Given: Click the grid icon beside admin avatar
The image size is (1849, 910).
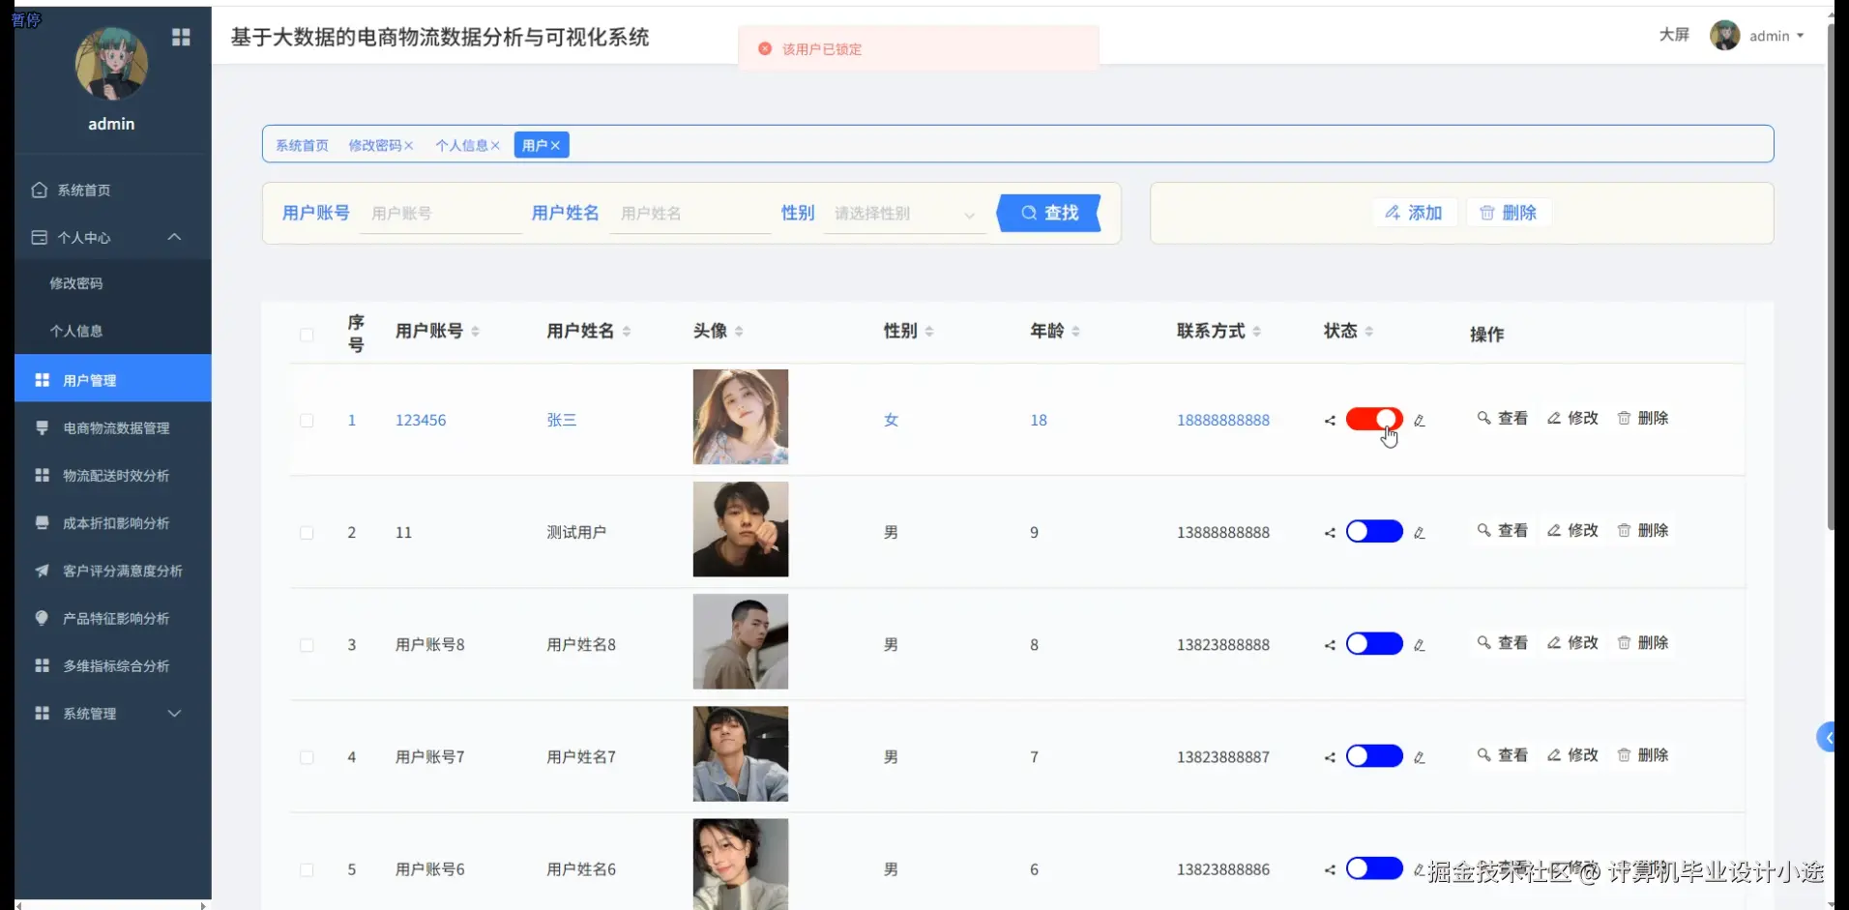Looking at the screenshot, I should pos(181,37).
